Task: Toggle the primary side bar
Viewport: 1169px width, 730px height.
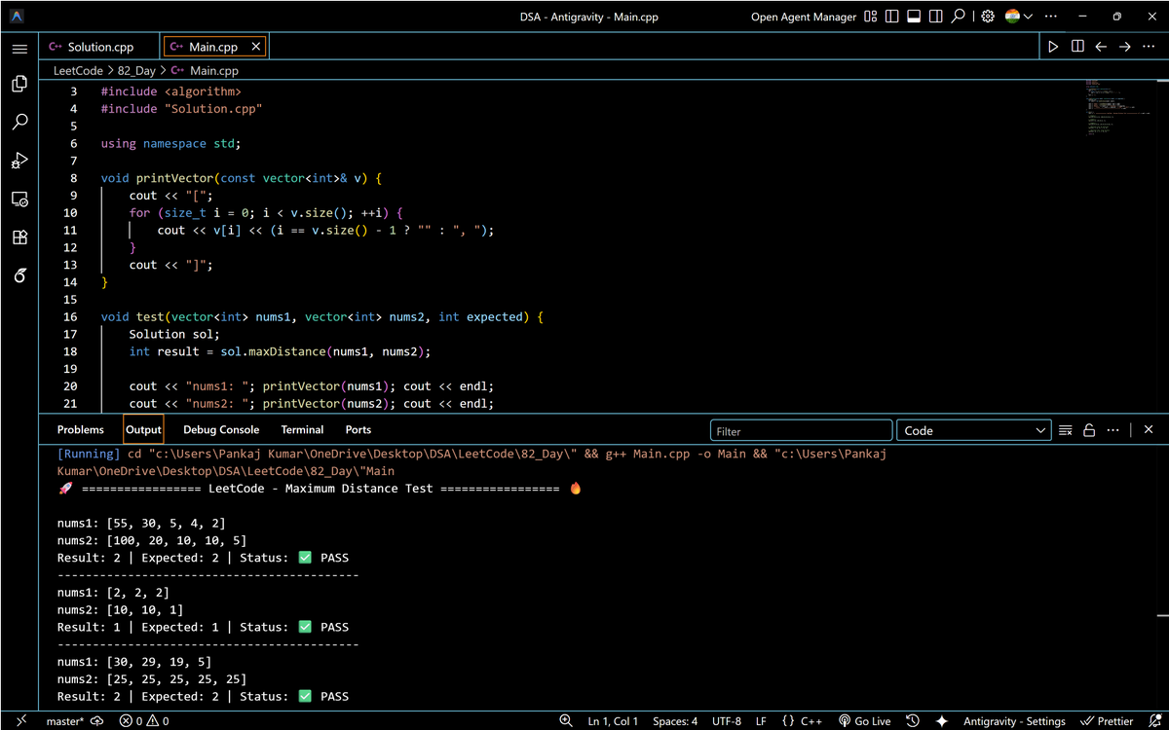Action: (892, 17)
